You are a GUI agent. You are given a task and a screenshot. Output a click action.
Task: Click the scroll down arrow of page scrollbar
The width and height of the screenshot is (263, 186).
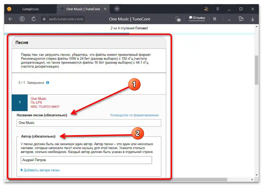tap(256, 175)
